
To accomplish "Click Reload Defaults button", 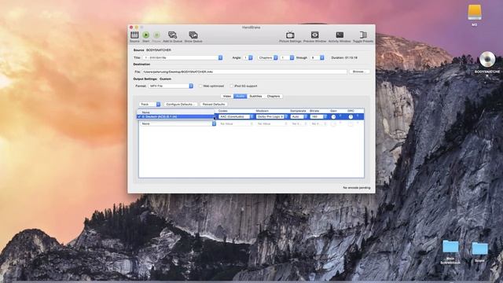I will 214,105.
